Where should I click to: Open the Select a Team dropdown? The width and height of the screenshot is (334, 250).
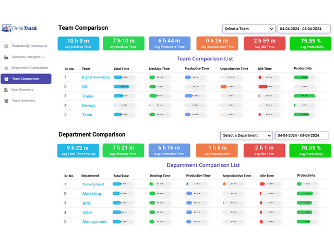[248, 29]
